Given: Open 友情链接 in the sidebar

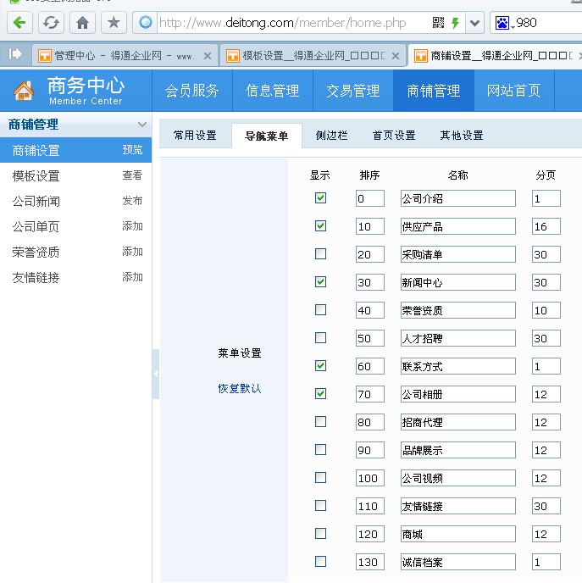Looking at the screenshot, I should click(36, 277).
